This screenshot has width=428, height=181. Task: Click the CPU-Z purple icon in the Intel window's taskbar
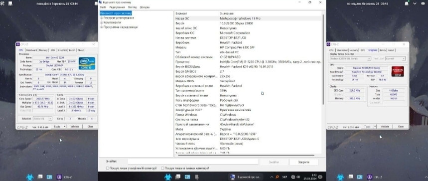pyautogui.click(x=59, y=177)
